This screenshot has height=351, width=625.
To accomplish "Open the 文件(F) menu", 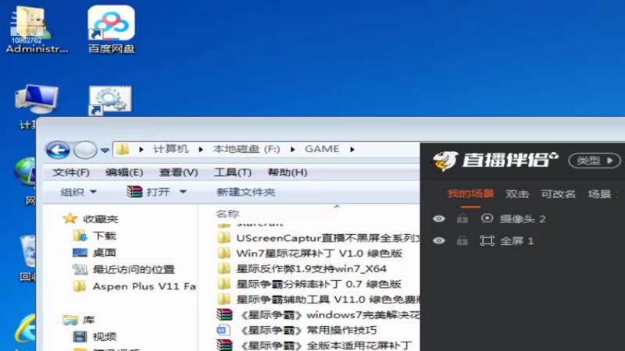I will click(x=71, y=172).
